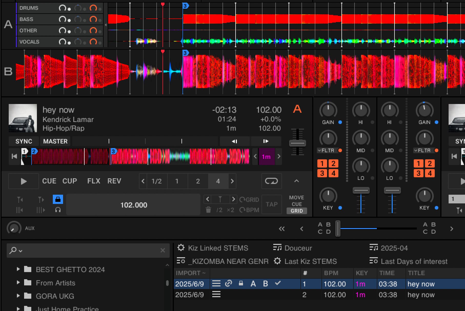Clear the search field with X
The height and width of the screenshot is (311, 465).
point(163,250)
